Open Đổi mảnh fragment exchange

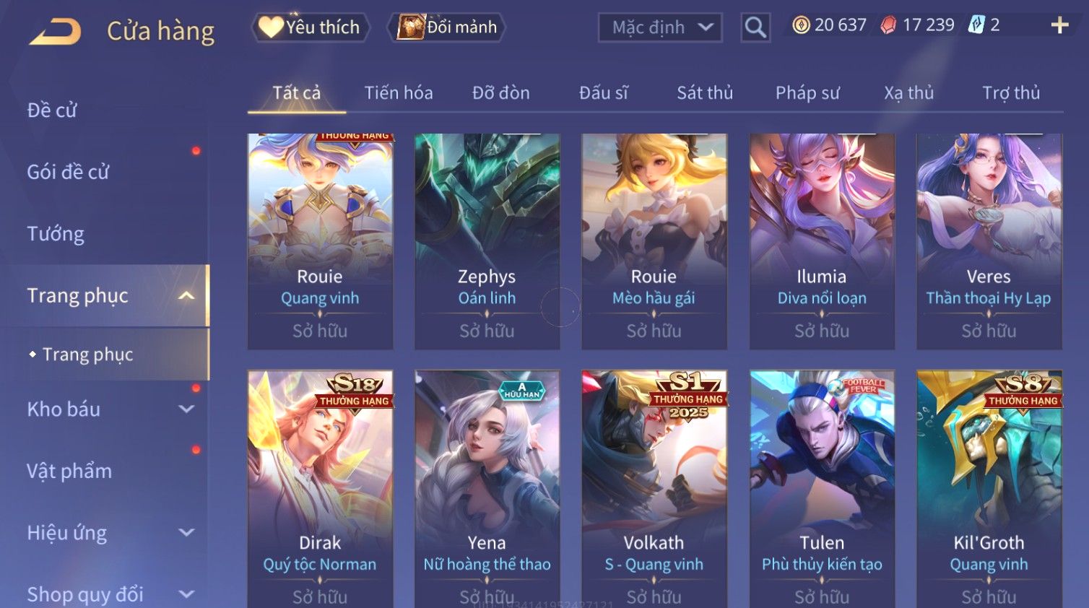447,27
